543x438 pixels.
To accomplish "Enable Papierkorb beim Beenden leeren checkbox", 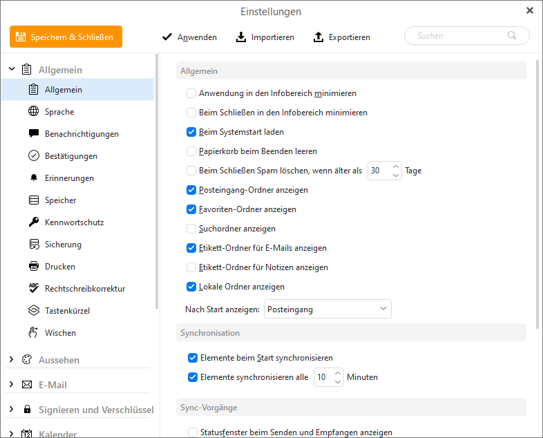I will [191, 151].
